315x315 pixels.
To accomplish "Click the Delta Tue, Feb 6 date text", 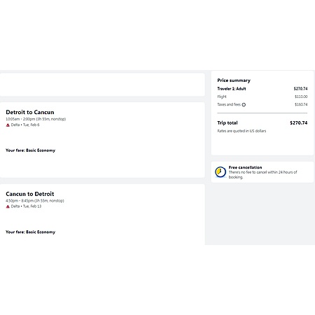I will coord(25,125).
